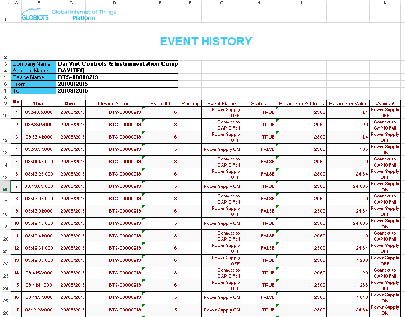Click the Comment column heading cell
The height and width of the screenshot is (317, 405).
[385, 103]
